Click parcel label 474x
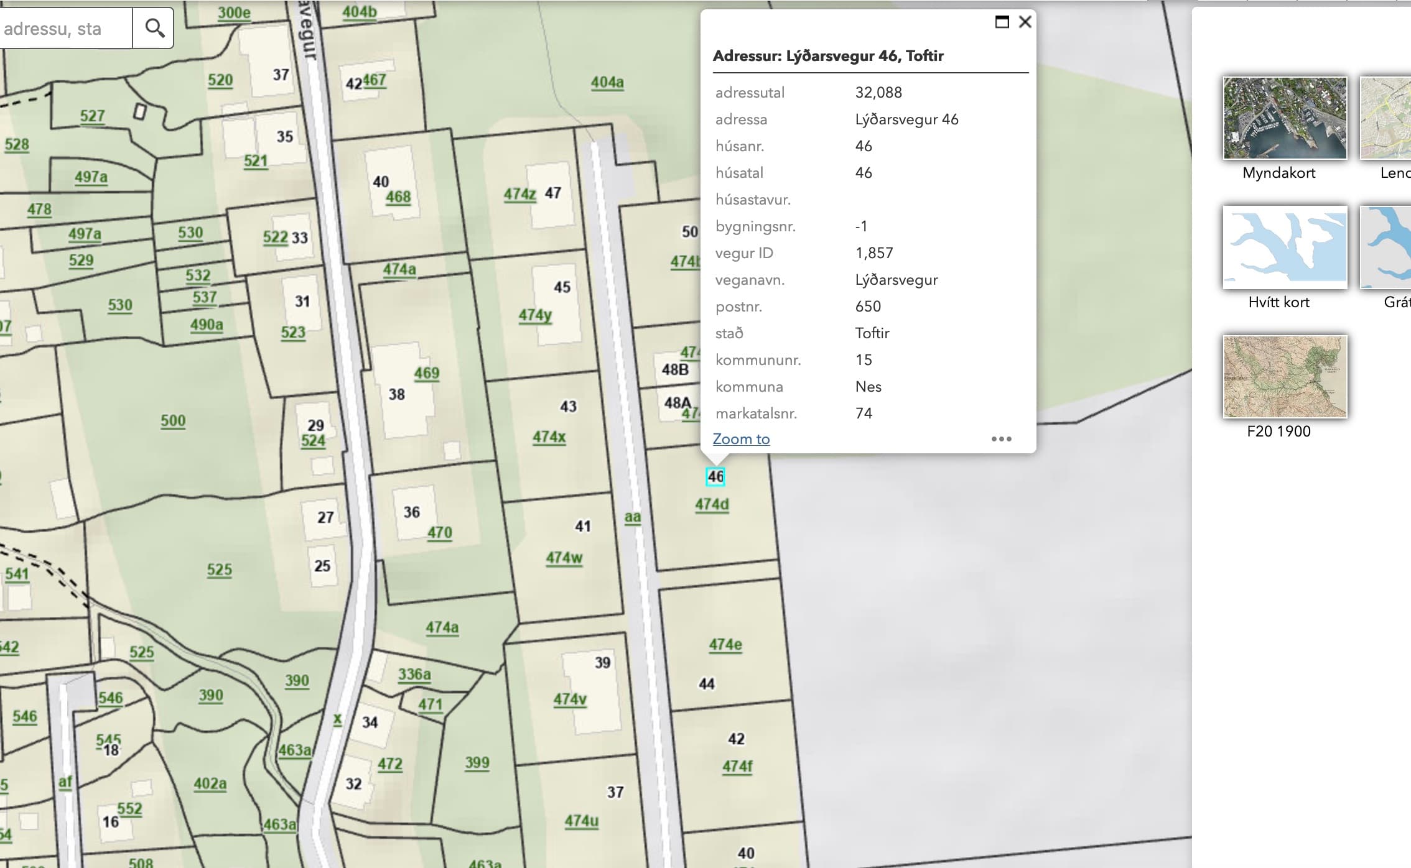1411x868 pixels. click(x=549, y=437)
